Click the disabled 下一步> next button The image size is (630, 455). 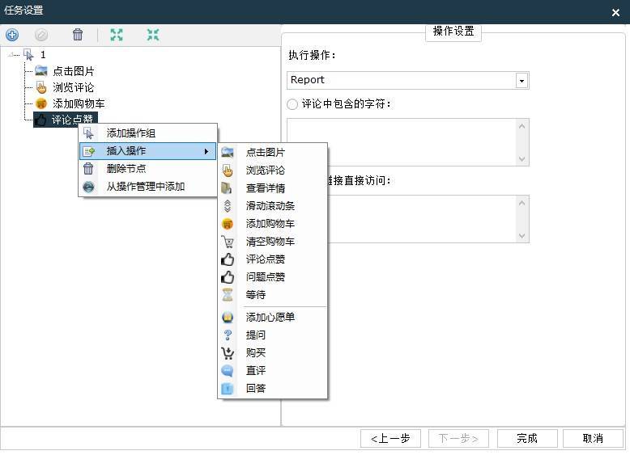pyautogui.click(x=458, y=438)
